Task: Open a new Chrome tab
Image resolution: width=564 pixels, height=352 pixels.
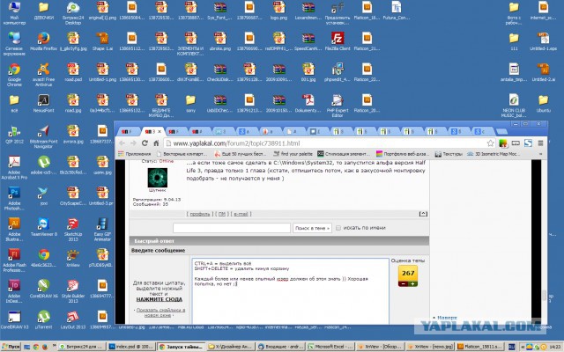Action: (501, 131)
